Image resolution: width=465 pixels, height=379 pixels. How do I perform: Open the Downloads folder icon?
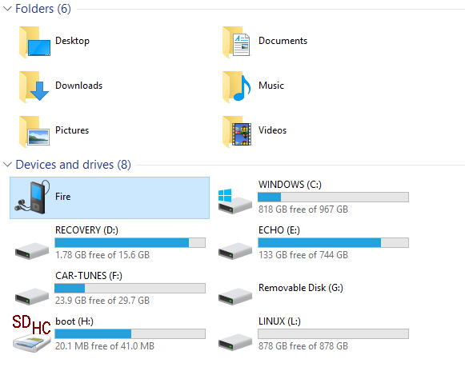[x=34, y=87]
